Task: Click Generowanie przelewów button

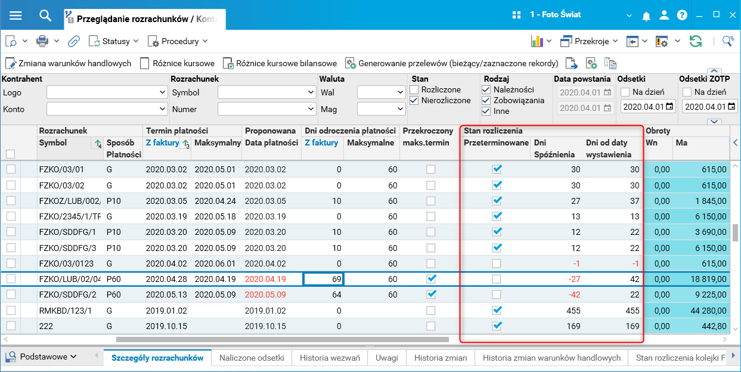Action: point(452,63)
